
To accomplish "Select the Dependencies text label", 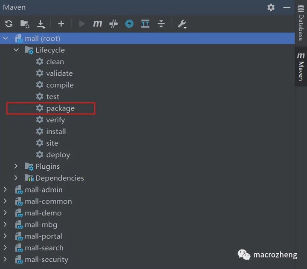I will 60,178.
